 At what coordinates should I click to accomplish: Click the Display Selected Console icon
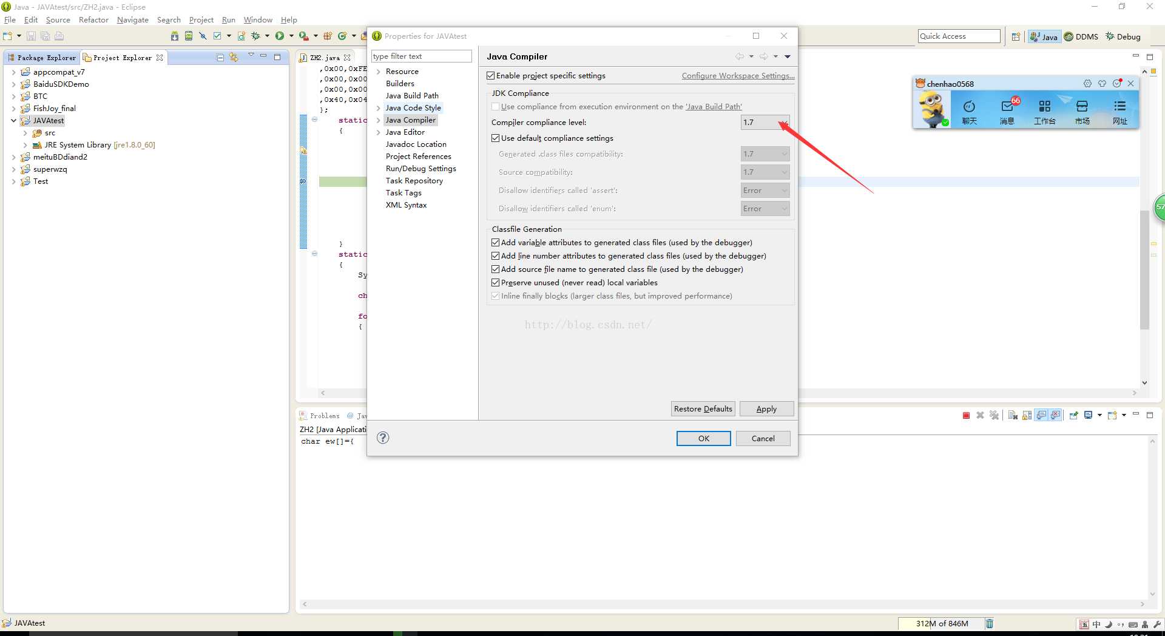(1088, 415)
